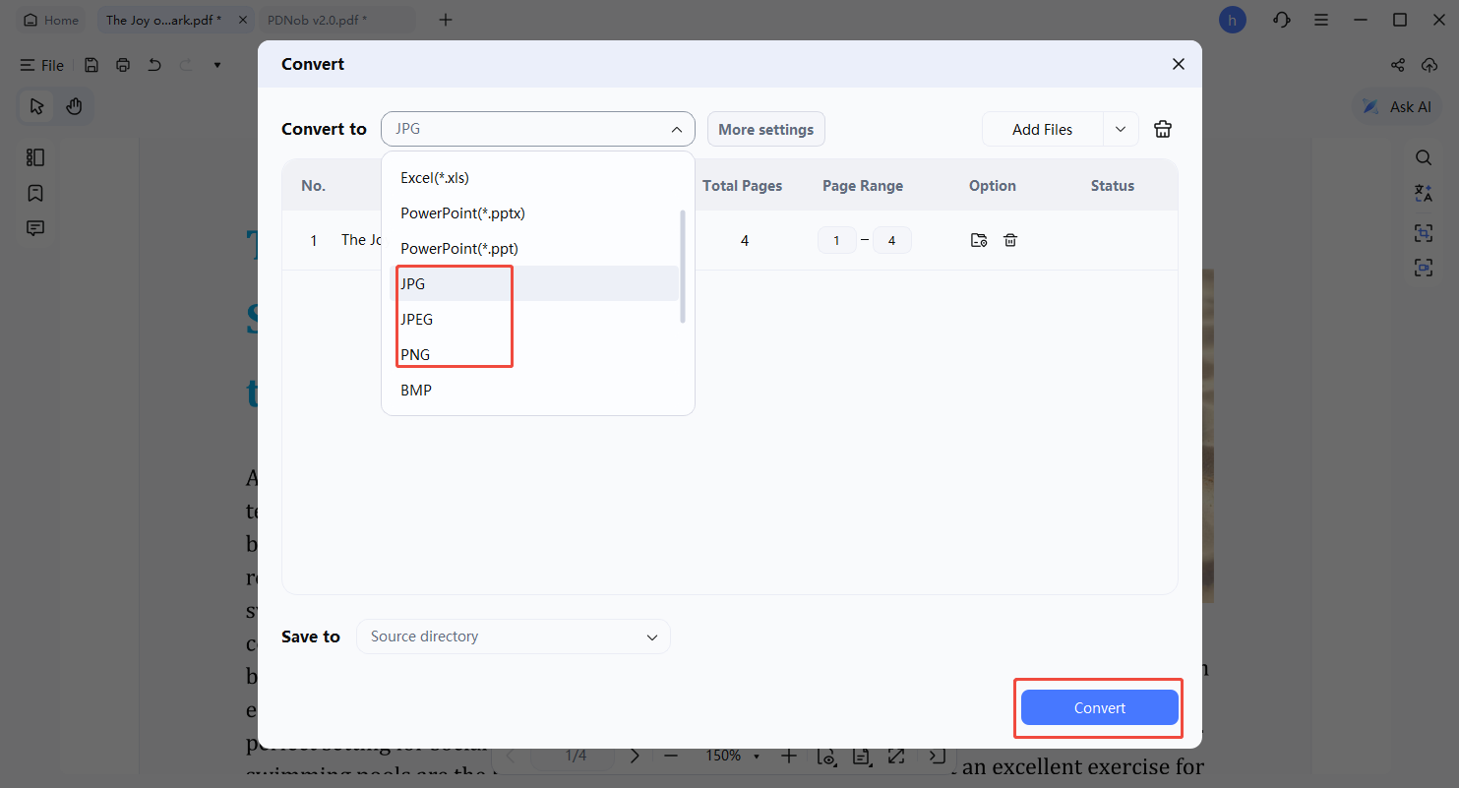This screenshot has width=1459, height=788.
Task: Click the Save document icon
Action: [x=91, y=65]
